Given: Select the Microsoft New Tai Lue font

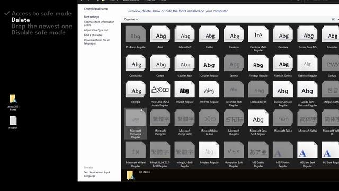Looking at the screenshot, I should pyautogui.click(x=209, y=118).
